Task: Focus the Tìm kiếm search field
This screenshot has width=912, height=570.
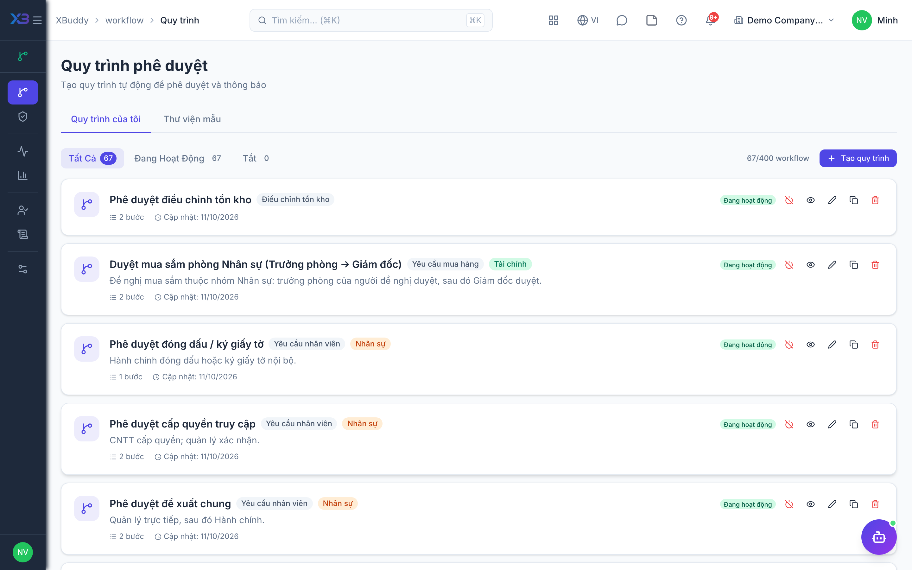Action: [x=371, y=20]
